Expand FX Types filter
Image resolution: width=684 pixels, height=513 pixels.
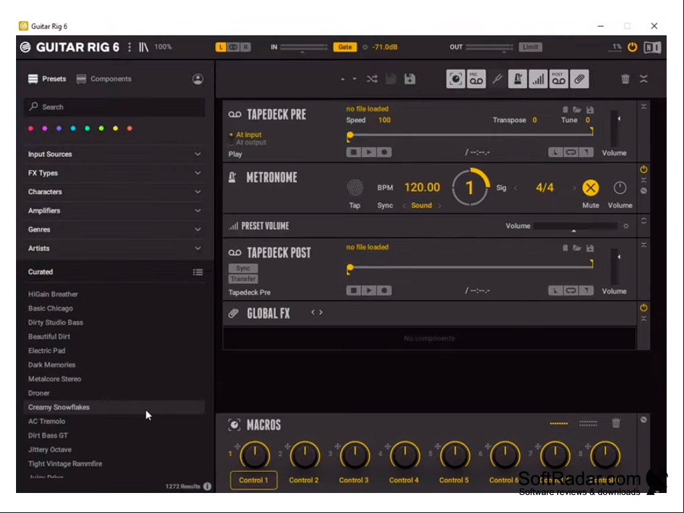(x=114, y=173)
